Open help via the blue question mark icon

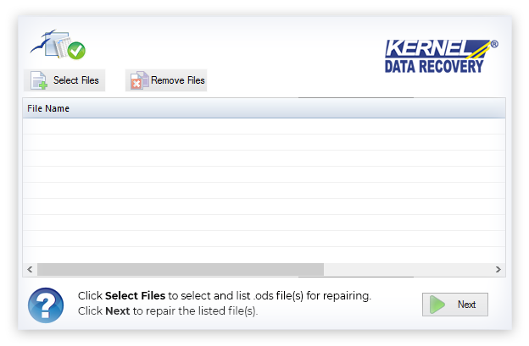[46, 305]
